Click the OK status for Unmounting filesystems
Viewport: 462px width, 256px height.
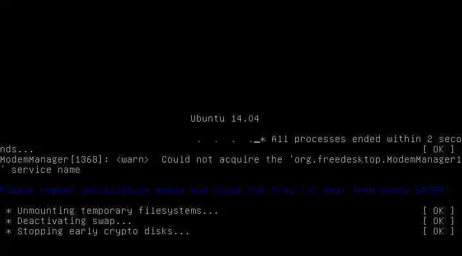coord(438,211)
